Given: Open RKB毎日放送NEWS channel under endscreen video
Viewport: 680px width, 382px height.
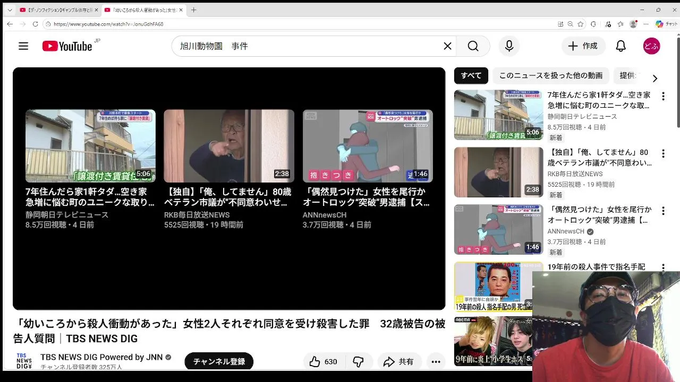Looking at the screenshot, I should pyautogui.click(x=197, y=215).
